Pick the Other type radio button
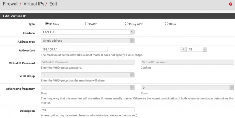The image size is (235, 118). (x=166, y=23)
